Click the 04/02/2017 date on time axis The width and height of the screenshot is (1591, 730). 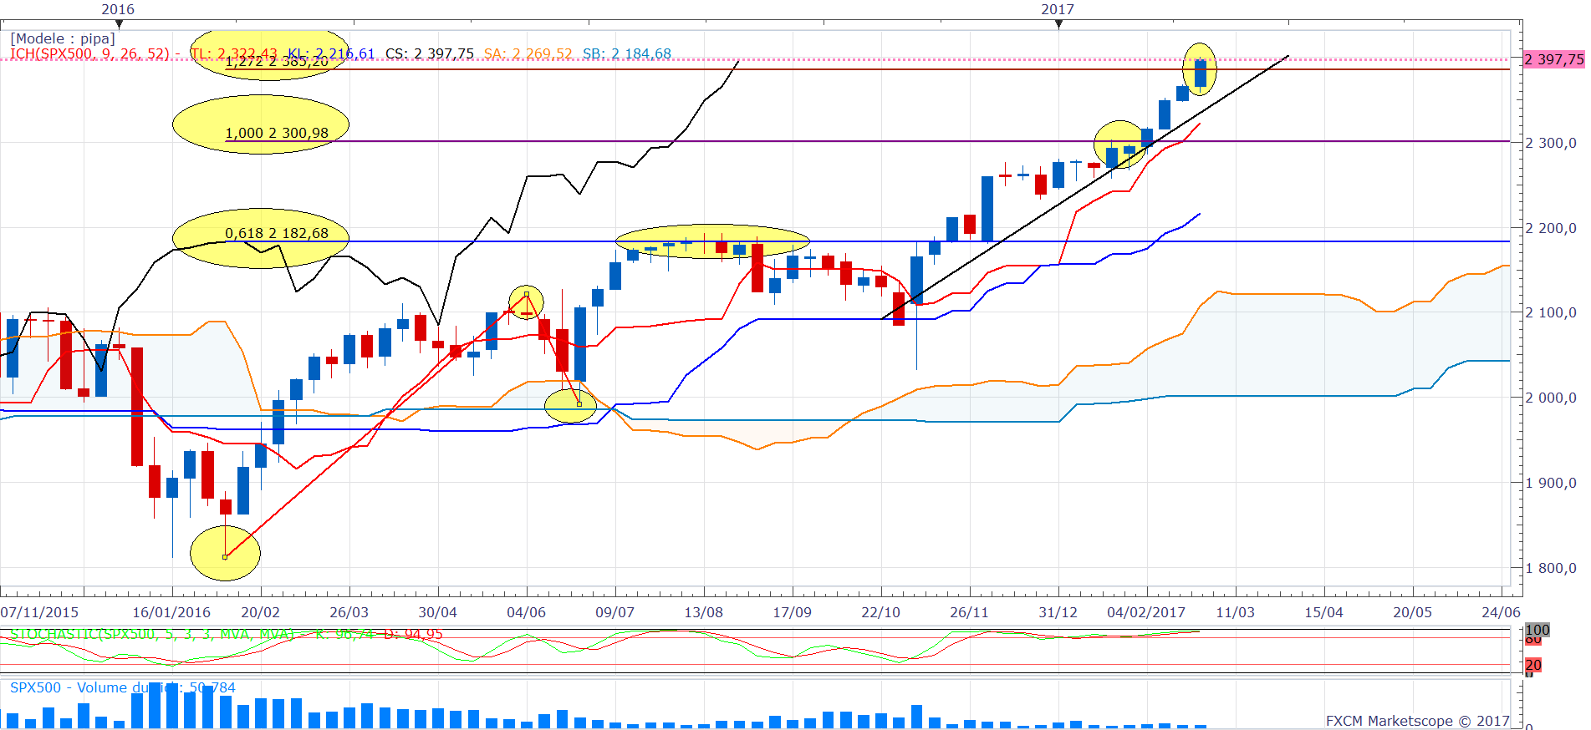1145,612
